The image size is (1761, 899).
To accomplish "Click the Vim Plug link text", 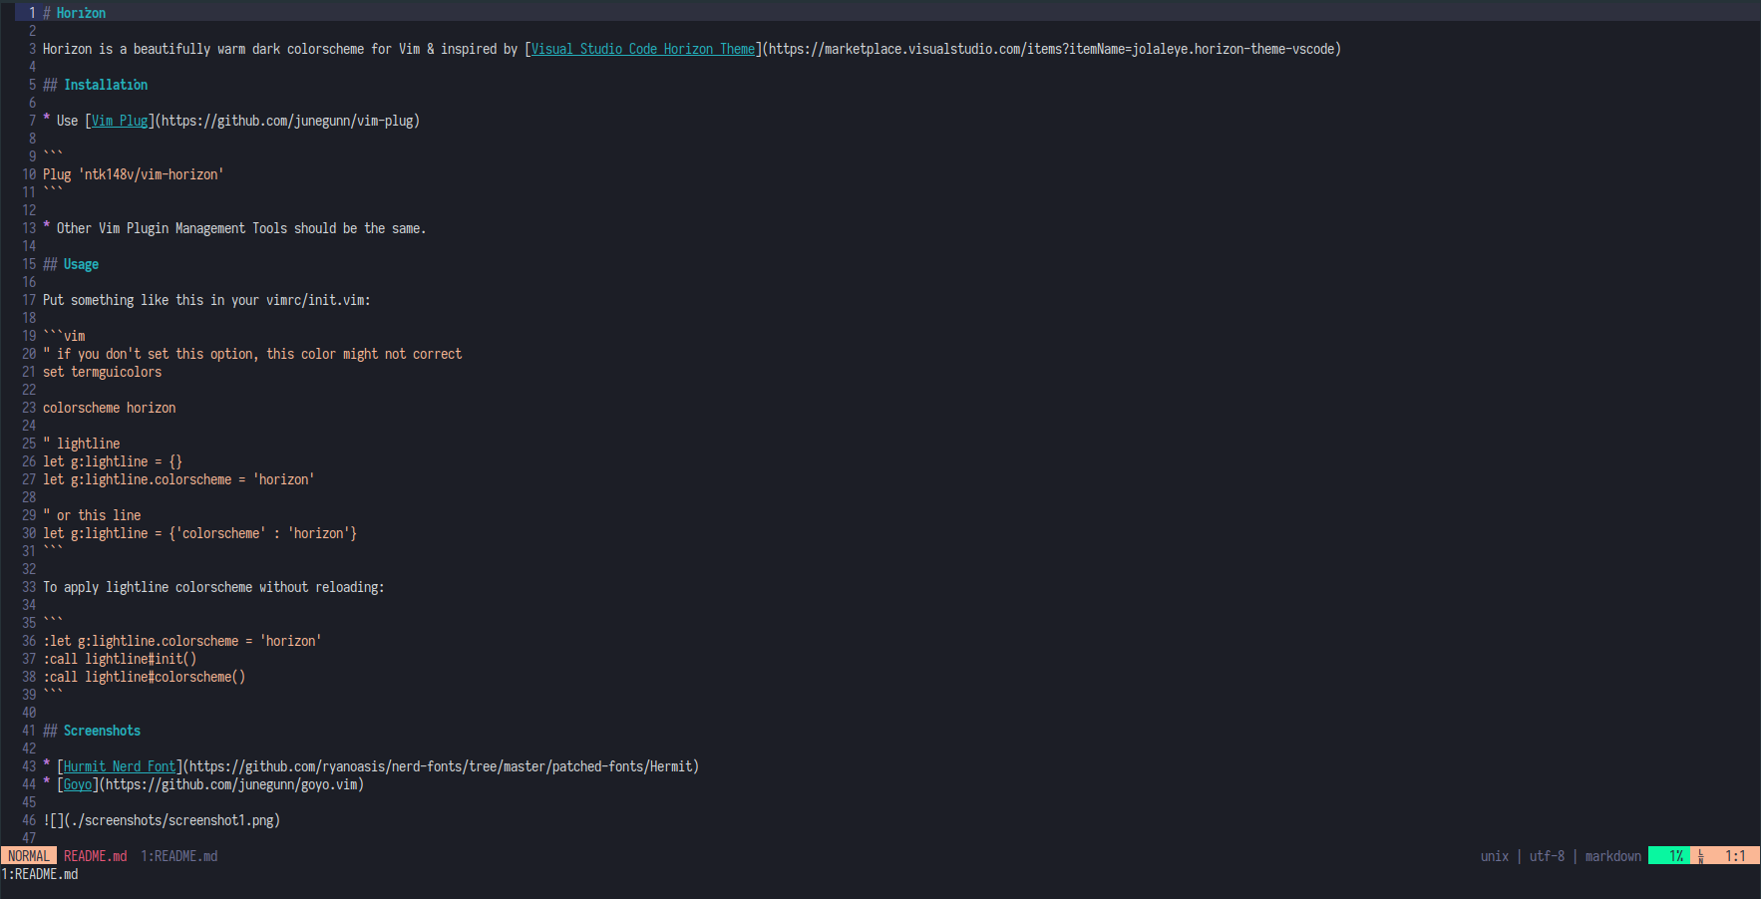I will point(120,121).
